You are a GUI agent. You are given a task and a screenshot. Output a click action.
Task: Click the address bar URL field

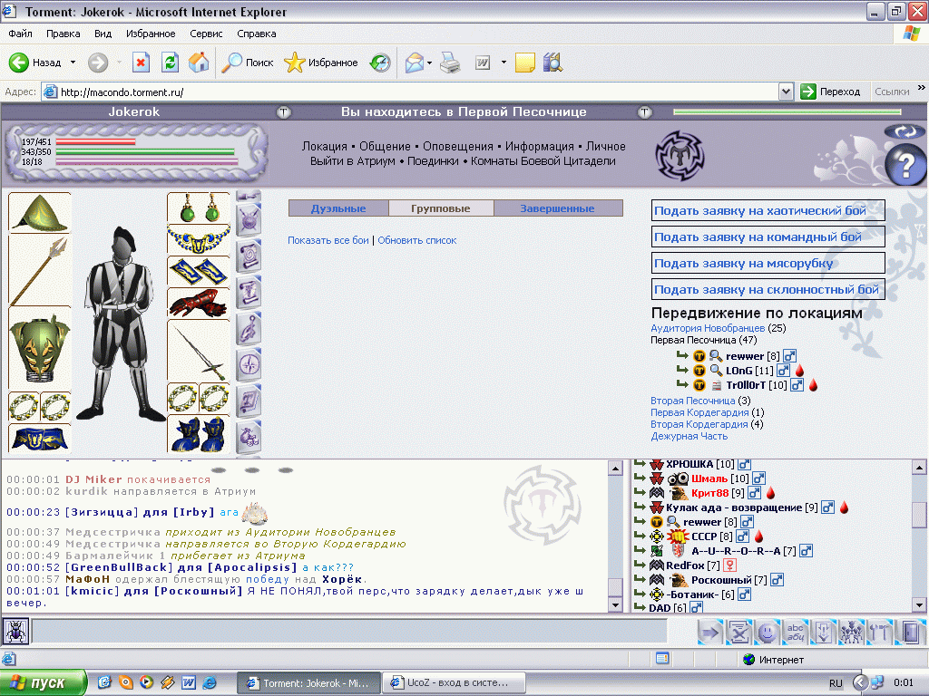[410, 92]
